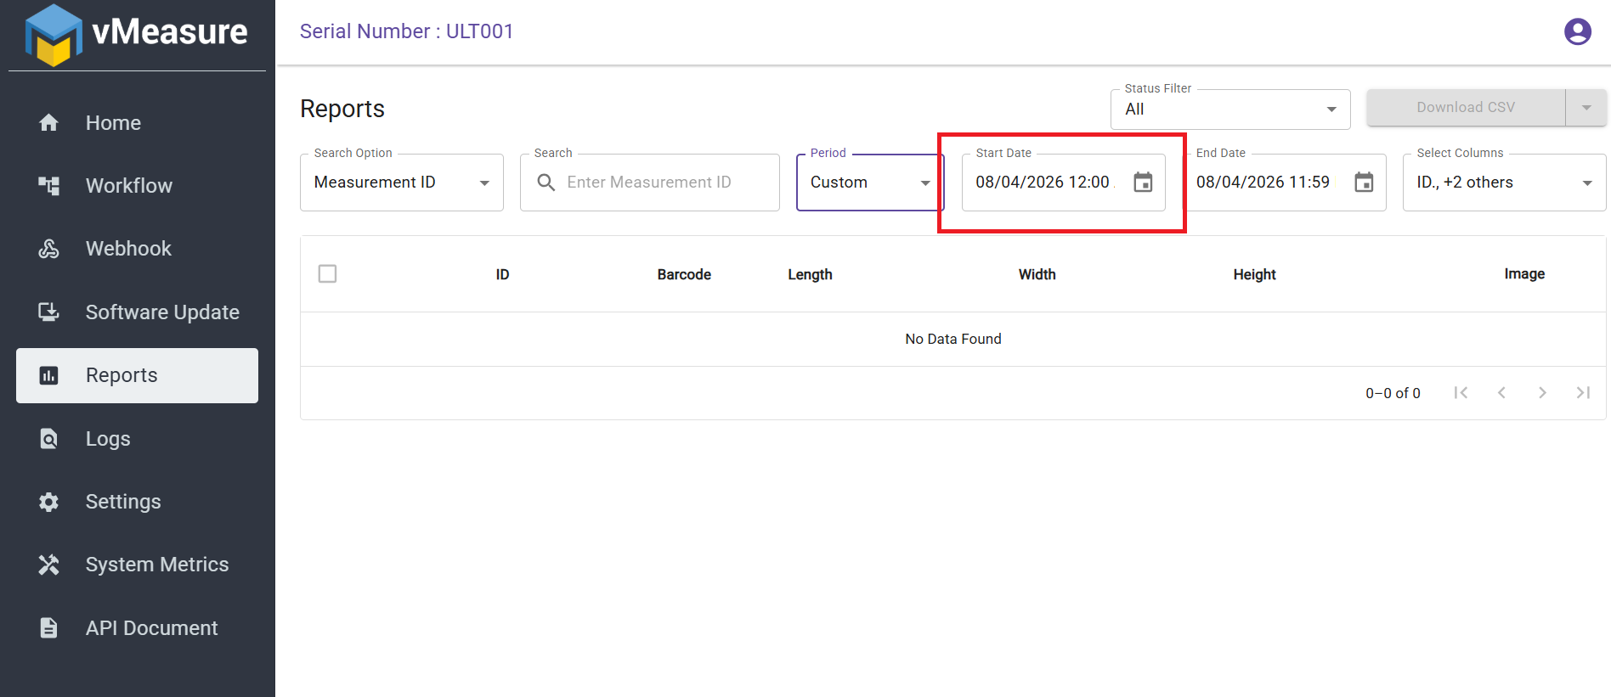Open the Search Option dropdown
Screen dimensions: 1611x697
click(402, 183)
